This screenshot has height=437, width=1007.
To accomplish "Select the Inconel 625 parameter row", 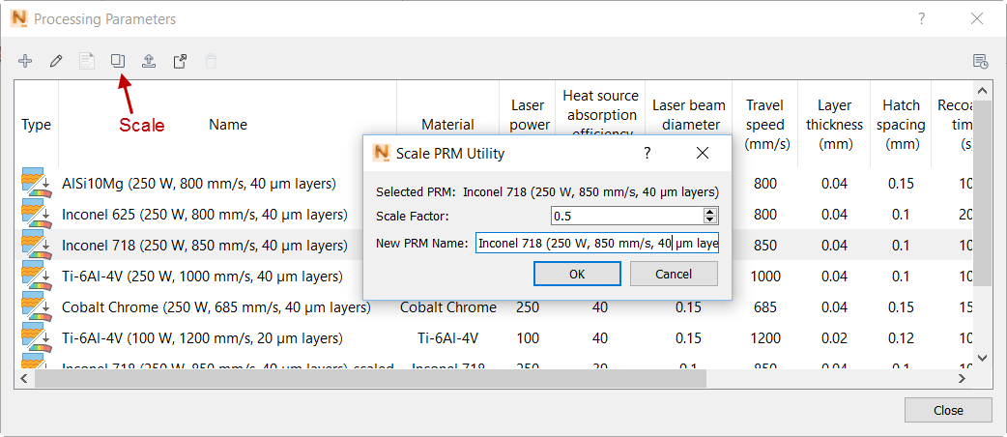I will (x=204, y=215).
